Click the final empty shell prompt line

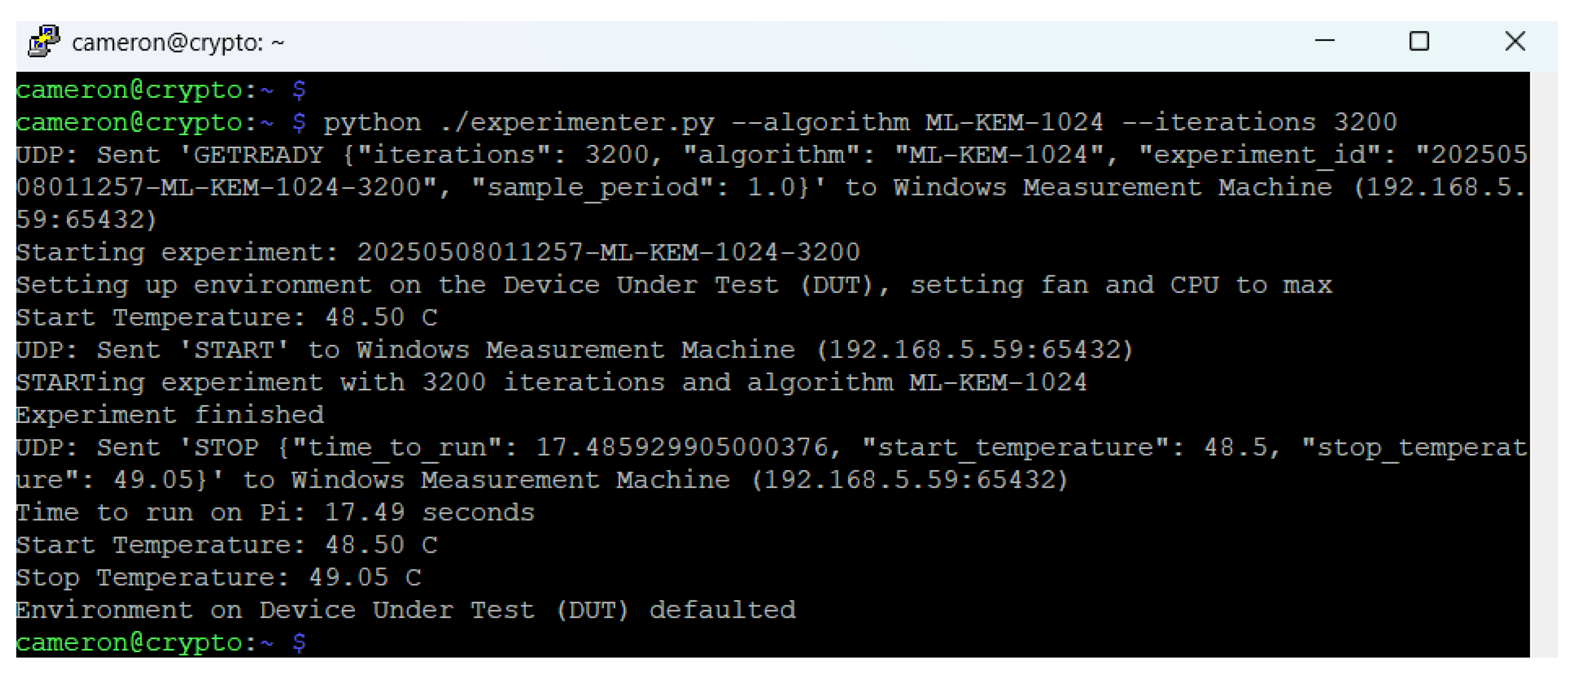point(159,642)
